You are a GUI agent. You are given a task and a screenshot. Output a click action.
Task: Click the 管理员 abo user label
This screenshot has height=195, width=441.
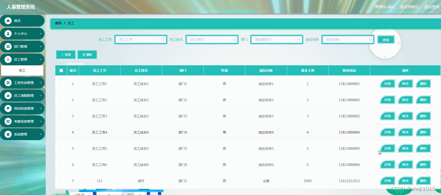pyautogui.click(x=384, y=7)
